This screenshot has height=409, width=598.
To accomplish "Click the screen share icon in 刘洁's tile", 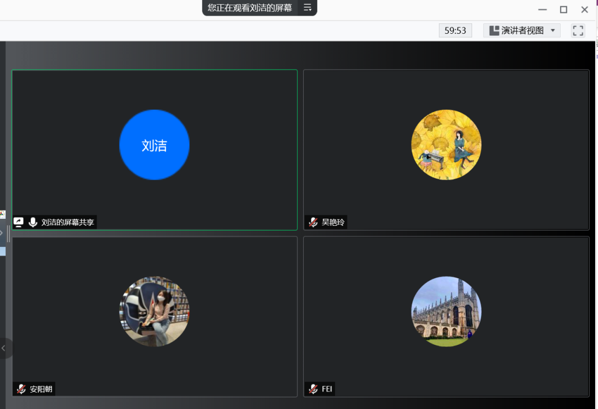I will 19,222.
